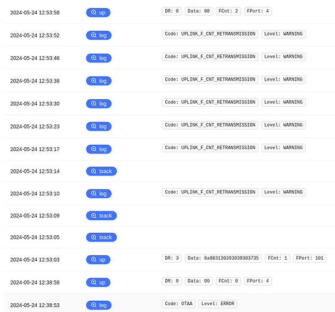Click the FCnt: 2 tag
This screenshot has width=335, height=312.
point(228,11)
